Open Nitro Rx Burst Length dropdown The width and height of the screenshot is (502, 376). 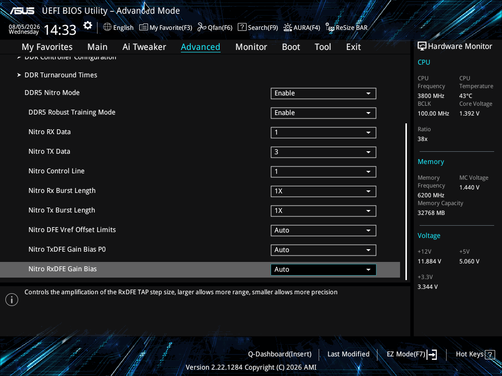tap(324, 191)
